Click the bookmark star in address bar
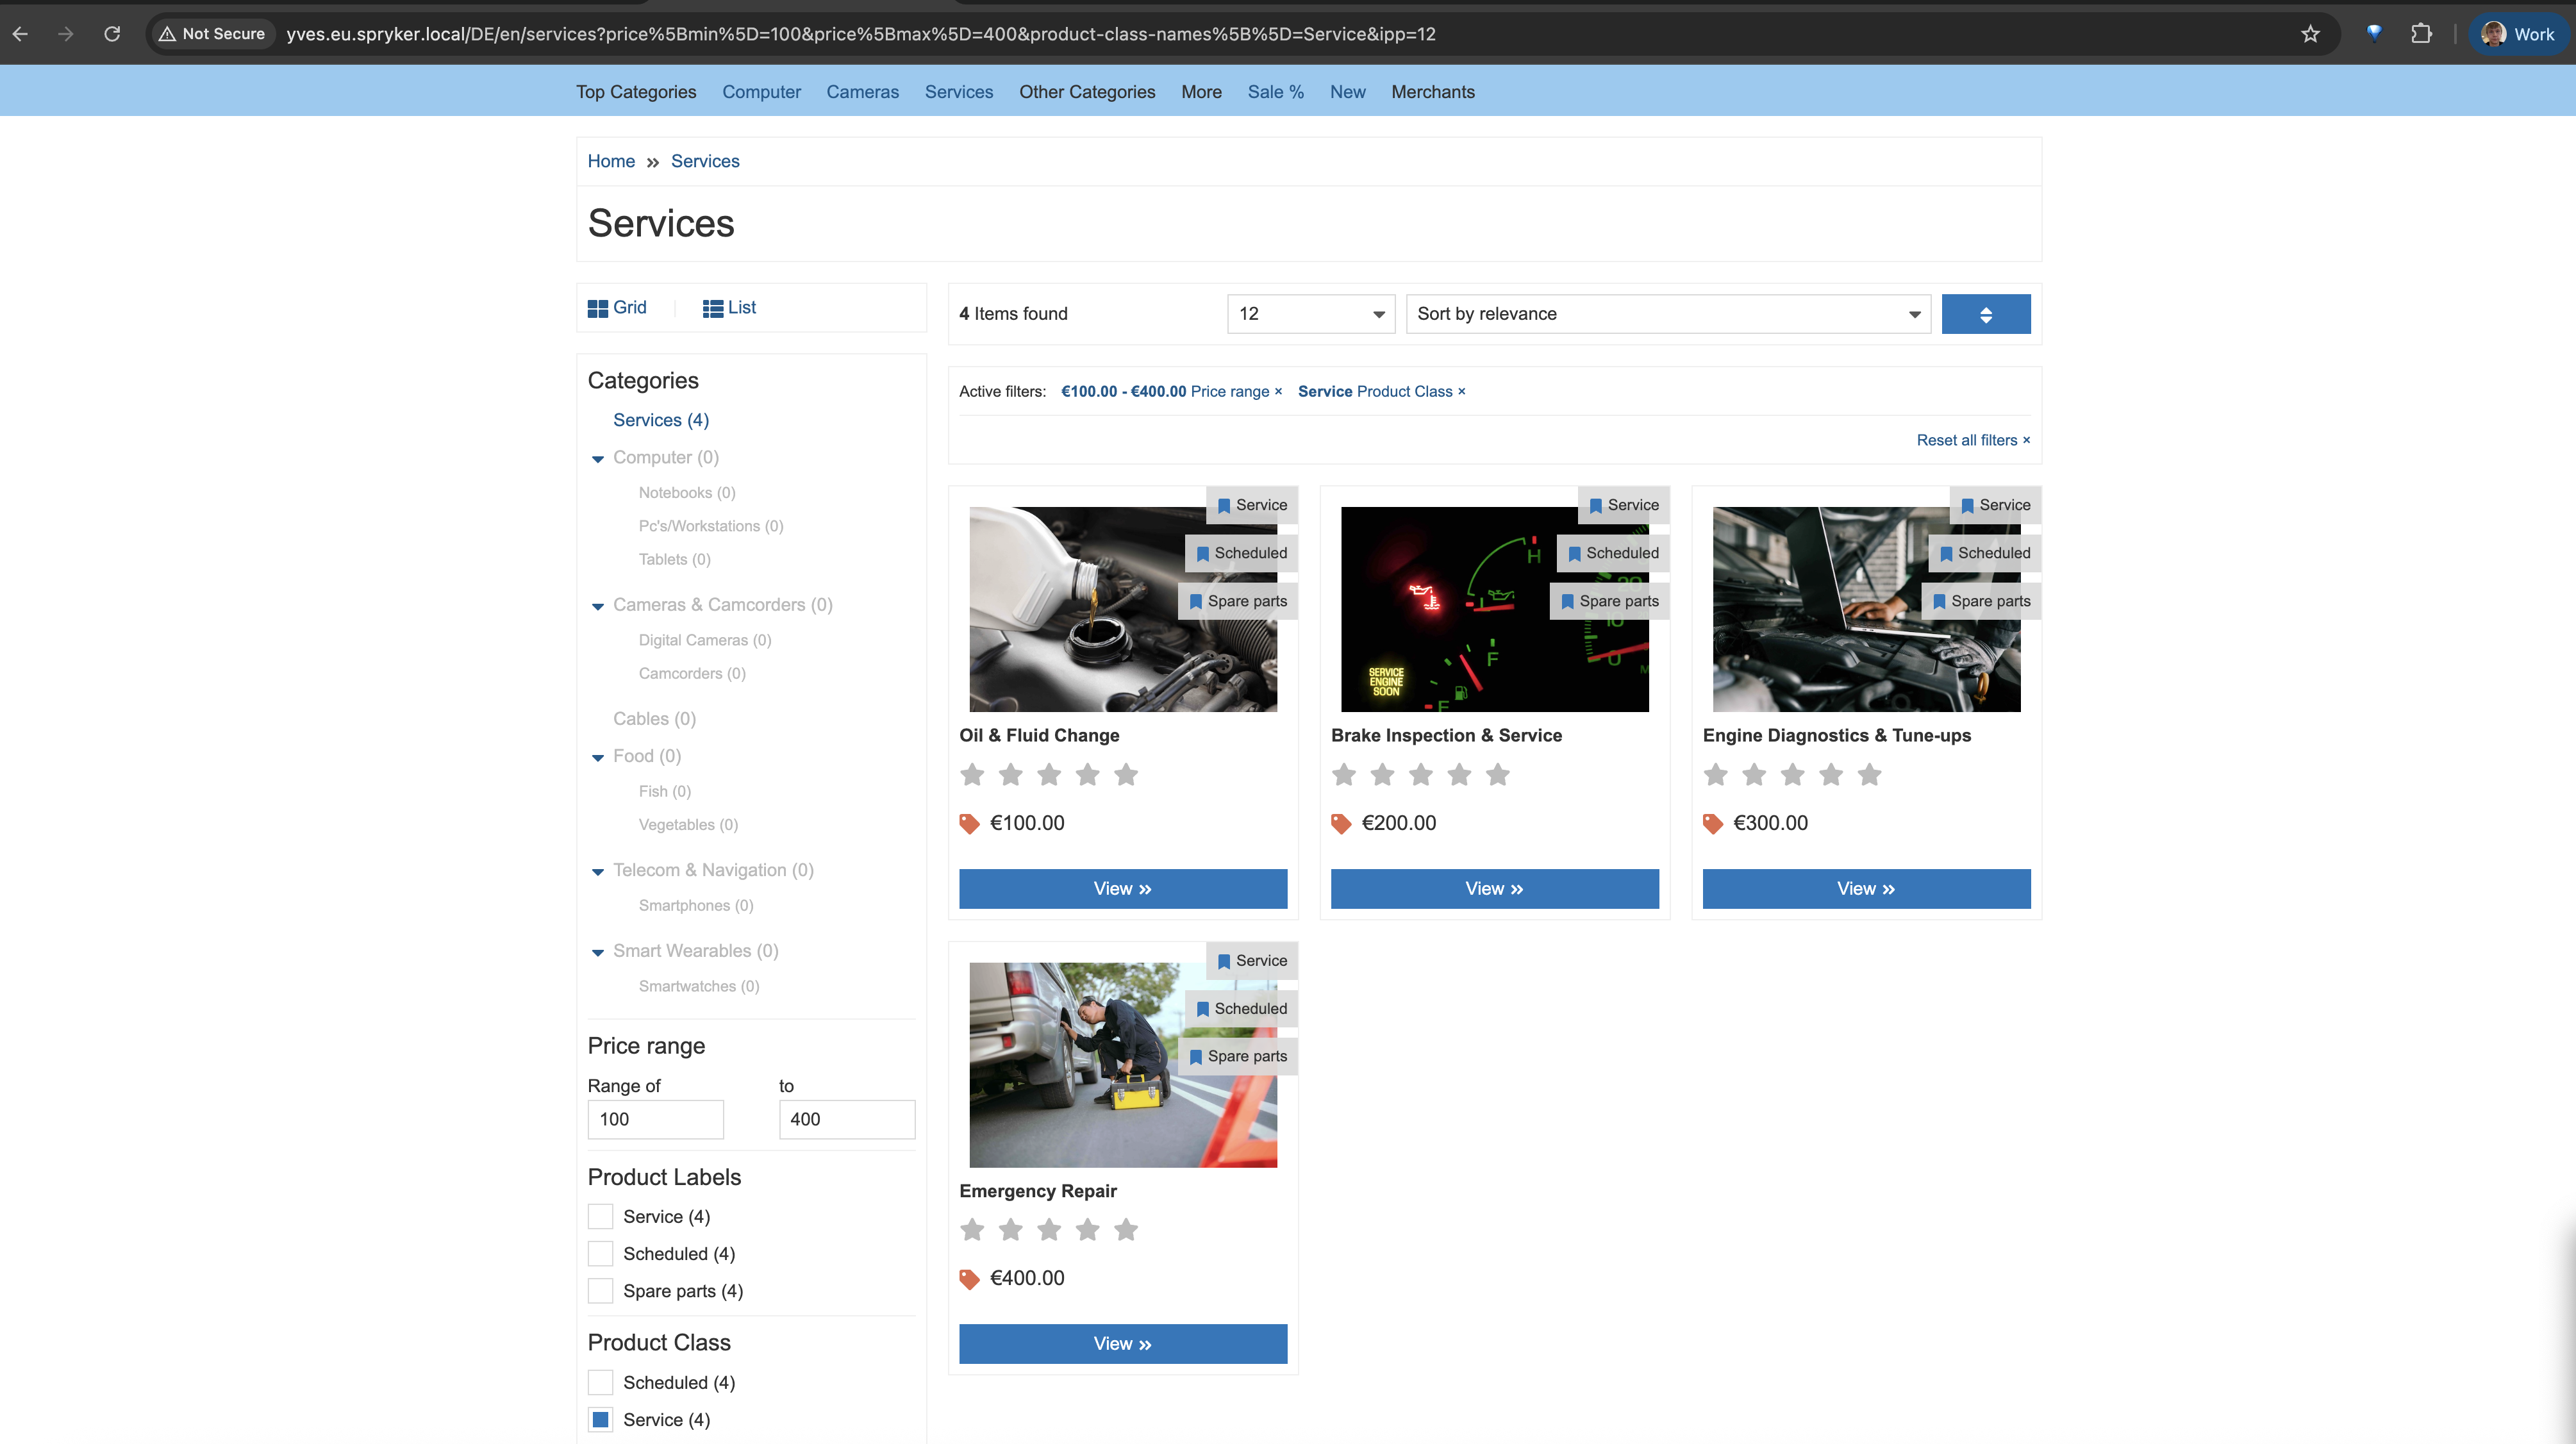This screenshot has width=2576, height=1444. [2311, 33]
